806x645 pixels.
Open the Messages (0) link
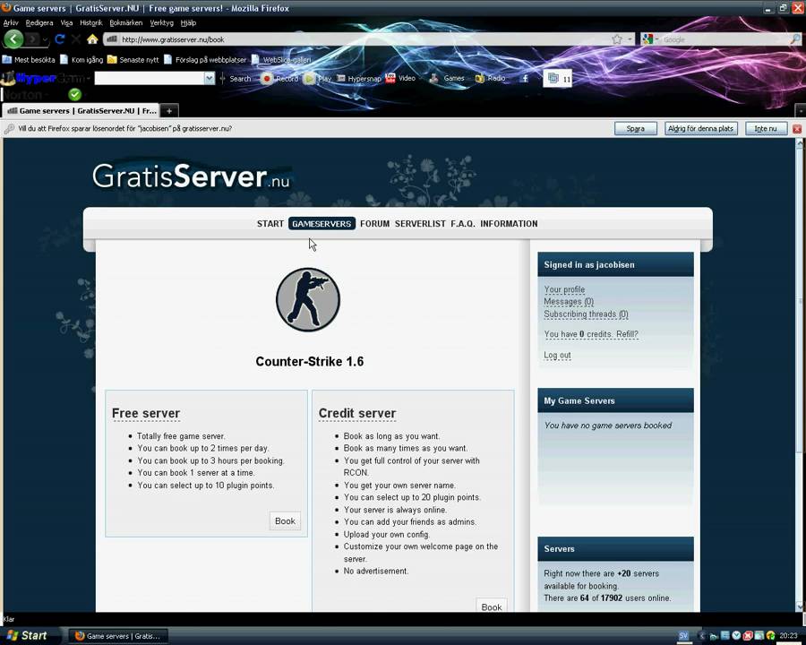tap(569, 302)
